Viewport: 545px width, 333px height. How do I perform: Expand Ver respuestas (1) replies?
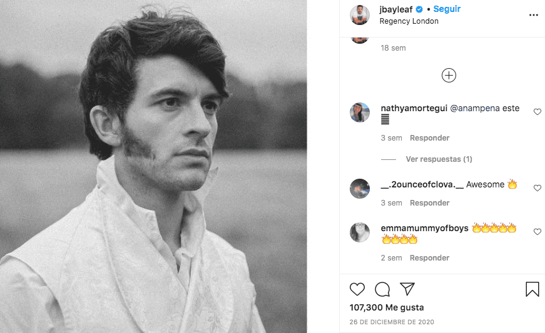coord(439,159)
